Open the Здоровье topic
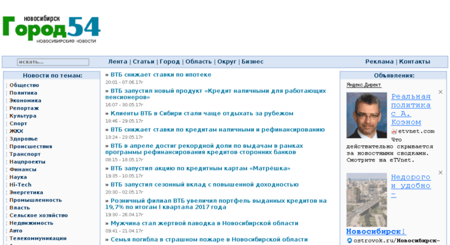This screenshot has width=450, height=245. pos(24,139)
